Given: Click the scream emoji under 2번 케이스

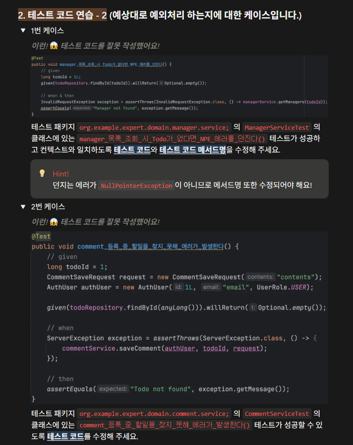Looking at the screenshot, I should point(54,222).
